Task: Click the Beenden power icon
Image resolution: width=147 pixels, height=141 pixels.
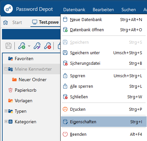Action: [65, 134]
